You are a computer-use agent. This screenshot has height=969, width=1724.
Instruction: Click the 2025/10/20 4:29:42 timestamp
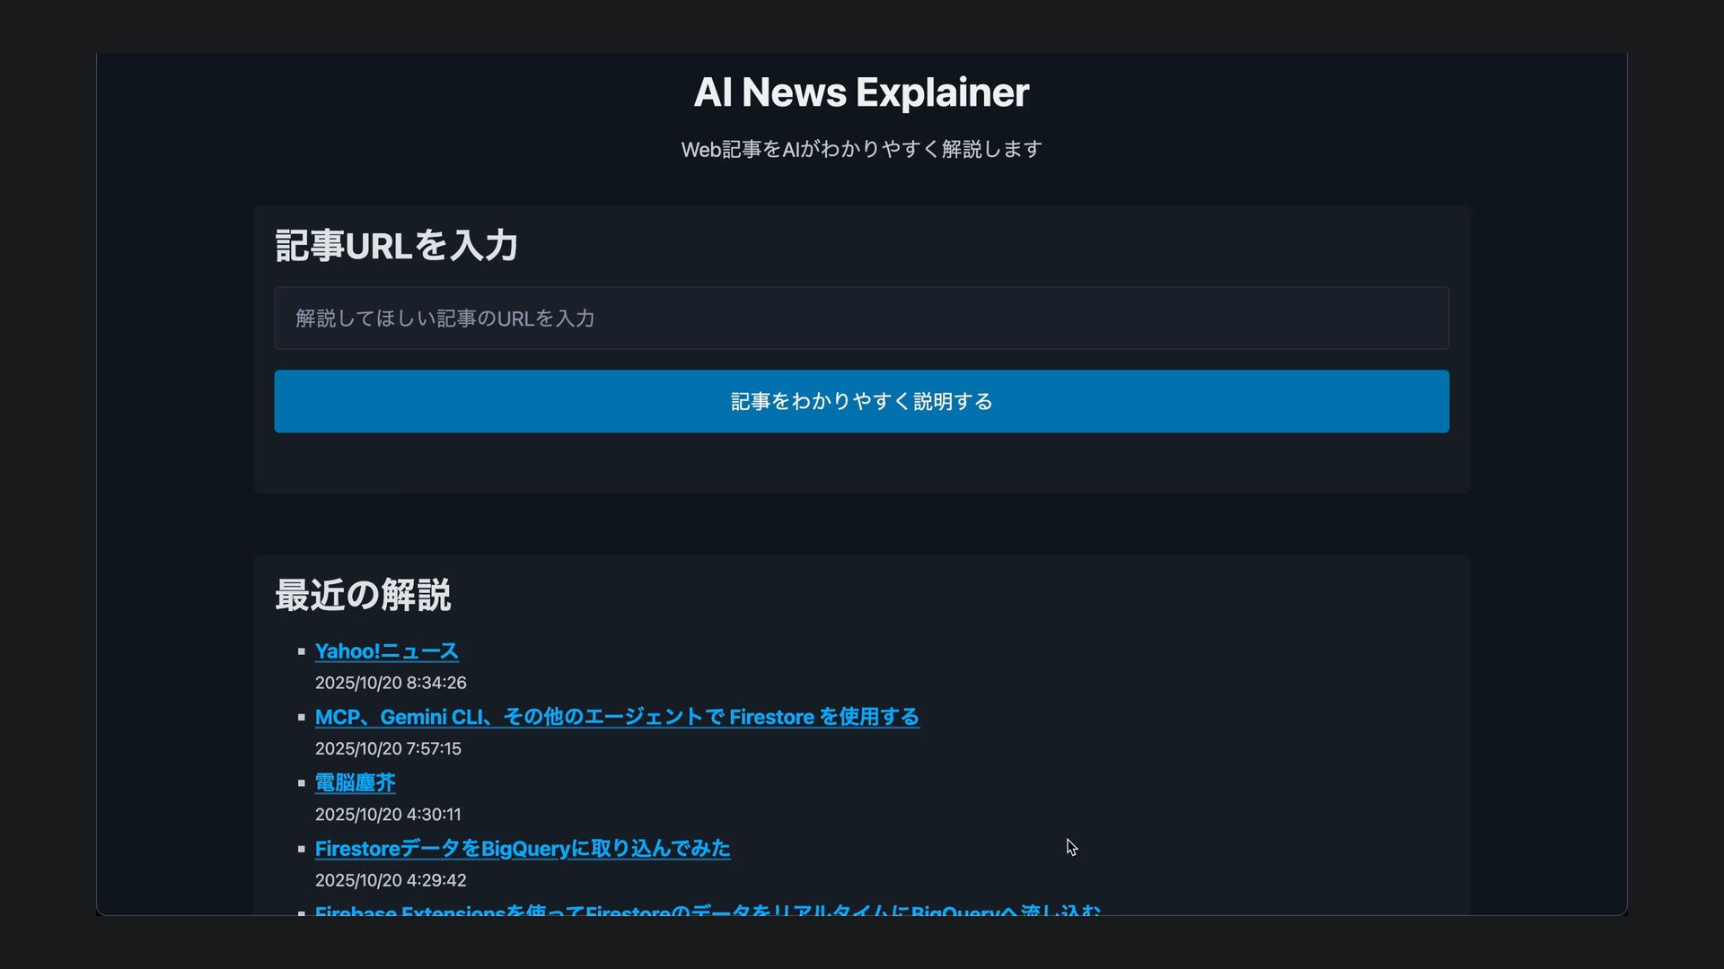click(390, 880)
